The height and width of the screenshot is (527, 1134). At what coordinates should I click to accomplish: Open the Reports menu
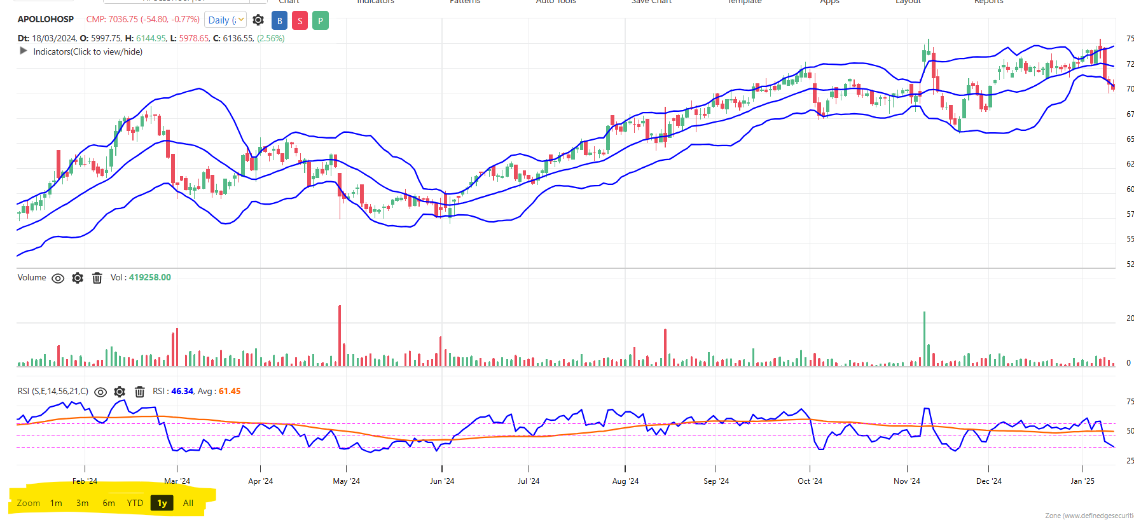[x=989, y=2]
